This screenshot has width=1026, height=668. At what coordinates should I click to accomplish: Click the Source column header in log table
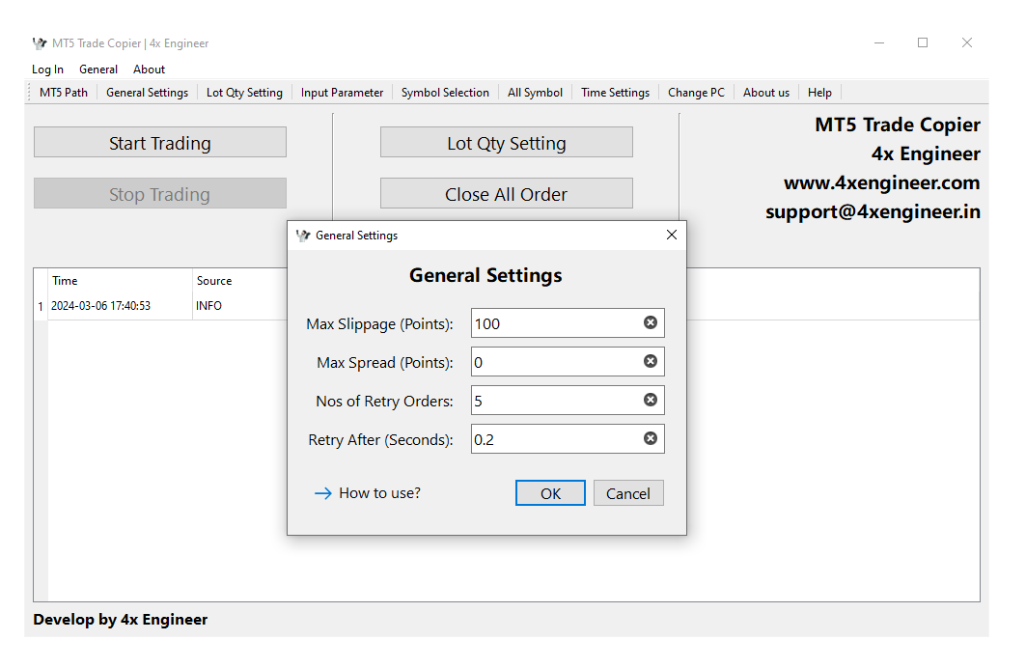239,281
